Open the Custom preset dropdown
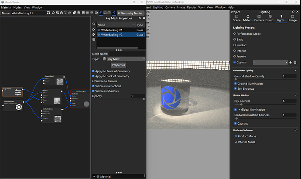 pos(270,62)
